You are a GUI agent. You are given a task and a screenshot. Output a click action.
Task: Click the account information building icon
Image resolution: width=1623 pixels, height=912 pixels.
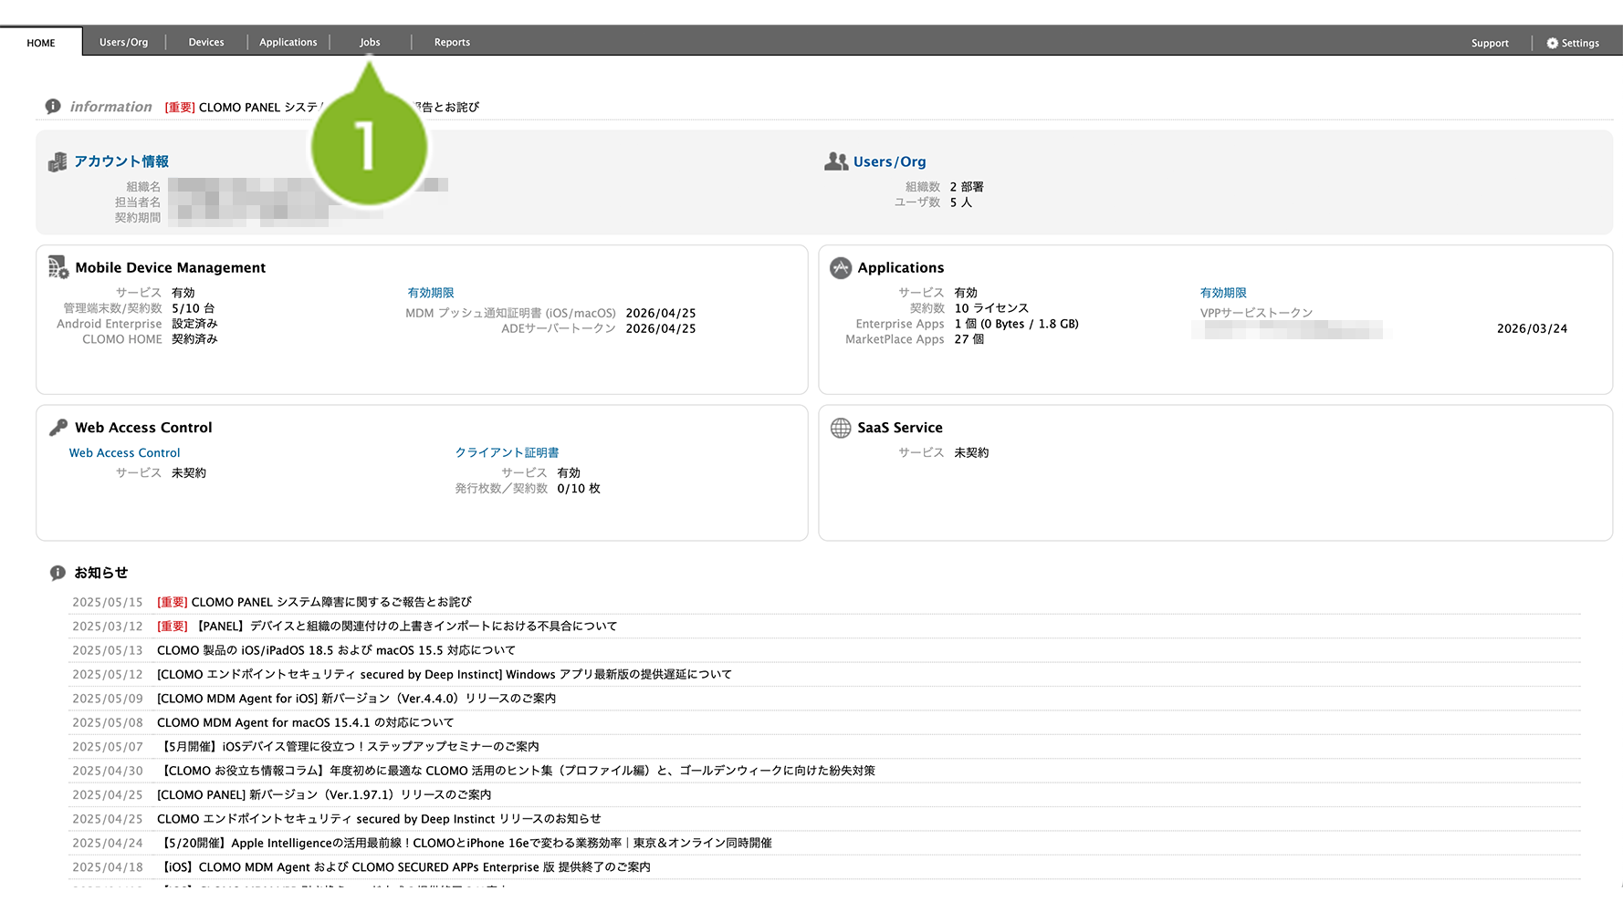pos(58,161)
